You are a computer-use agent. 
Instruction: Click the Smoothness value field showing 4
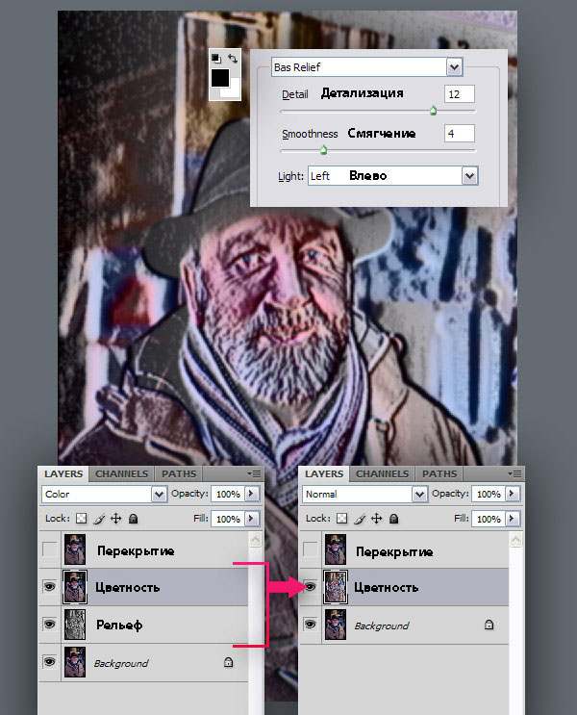(459, 134)
